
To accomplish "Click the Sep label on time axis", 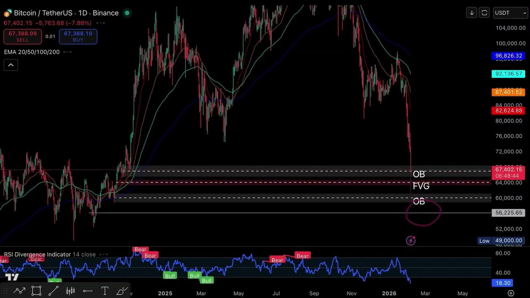I will coord(314,293).
